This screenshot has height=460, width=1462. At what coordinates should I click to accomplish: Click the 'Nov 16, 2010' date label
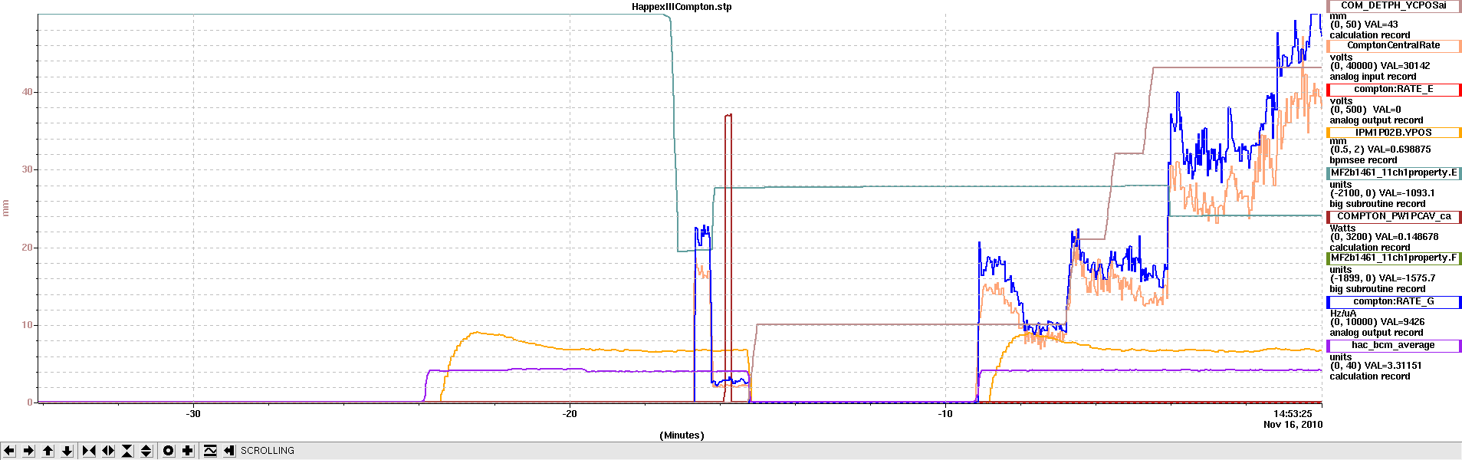coord(1293,425)
